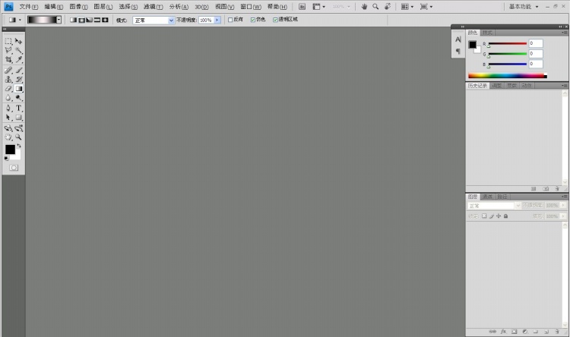Open the 滤镜 (Filter) menu
Image resolution: width=570 pixels, height=337 pixels.
(x=154, y=6)
